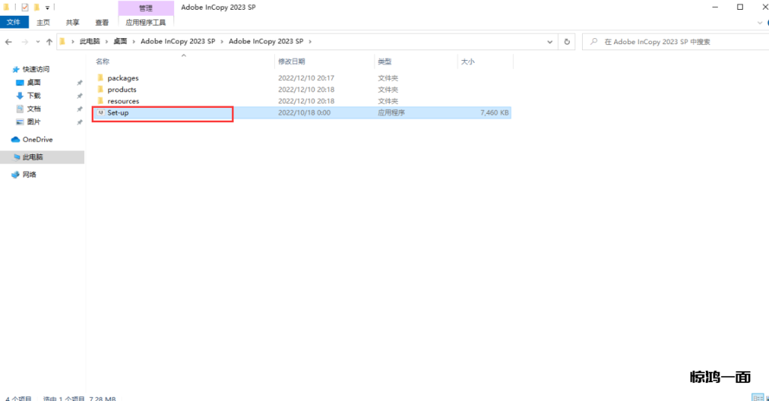Open the 文件 (File) menu

[x=14, y=22]
